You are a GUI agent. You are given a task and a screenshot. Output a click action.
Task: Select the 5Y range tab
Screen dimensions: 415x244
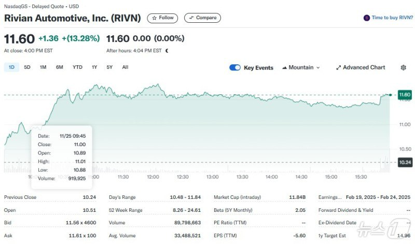click(109, 67)
